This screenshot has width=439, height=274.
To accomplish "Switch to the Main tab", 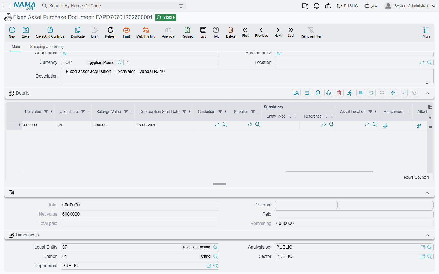I will (x=16, y=47).
